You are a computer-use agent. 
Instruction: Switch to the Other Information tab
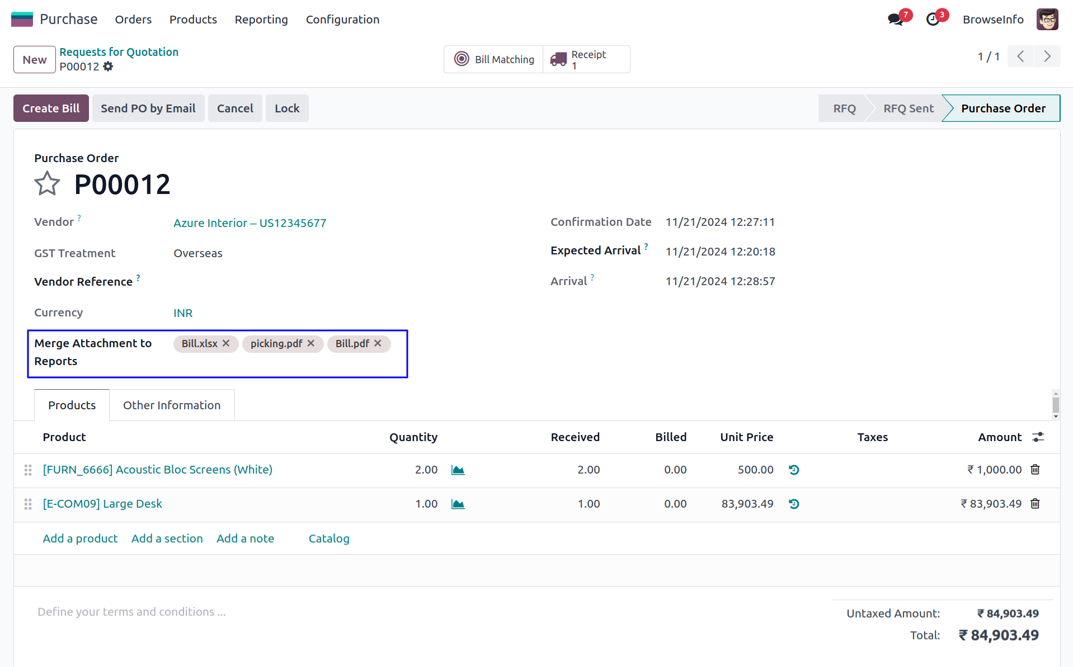click(172, 405)
